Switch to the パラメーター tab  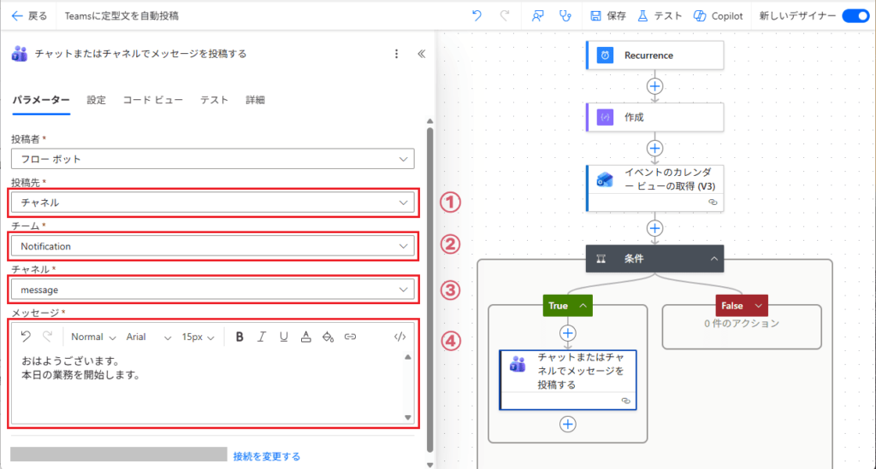41,100
